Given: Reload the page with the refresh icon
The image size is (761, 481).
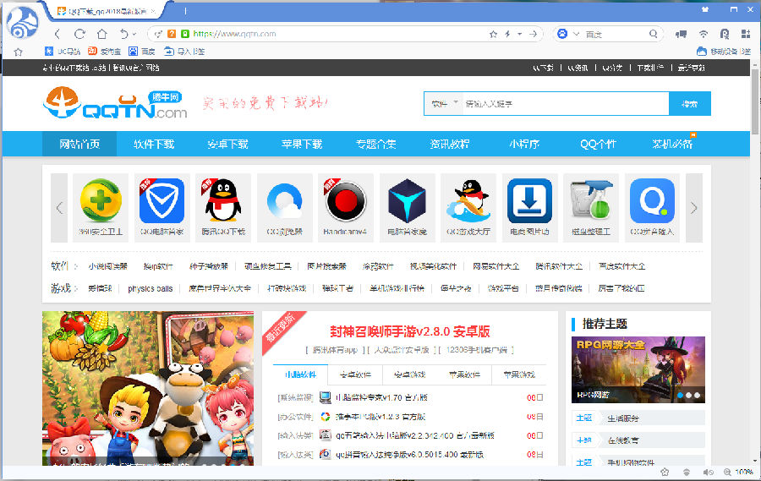Looking at the screenshot, I should pos(79,34).
